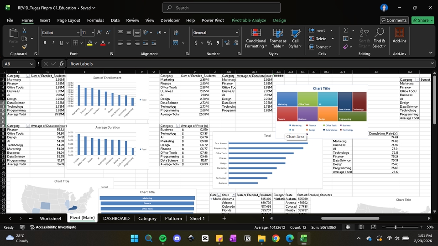Open the PivotTable Analyze ribbon tab

coord(249,21)
